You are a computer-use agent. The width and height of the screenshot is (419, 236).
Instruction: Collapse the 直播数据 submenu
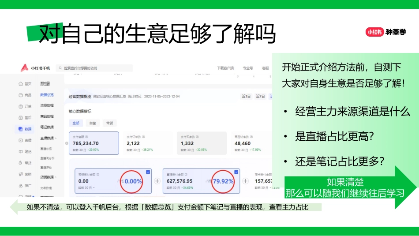[x=56, y=138]
